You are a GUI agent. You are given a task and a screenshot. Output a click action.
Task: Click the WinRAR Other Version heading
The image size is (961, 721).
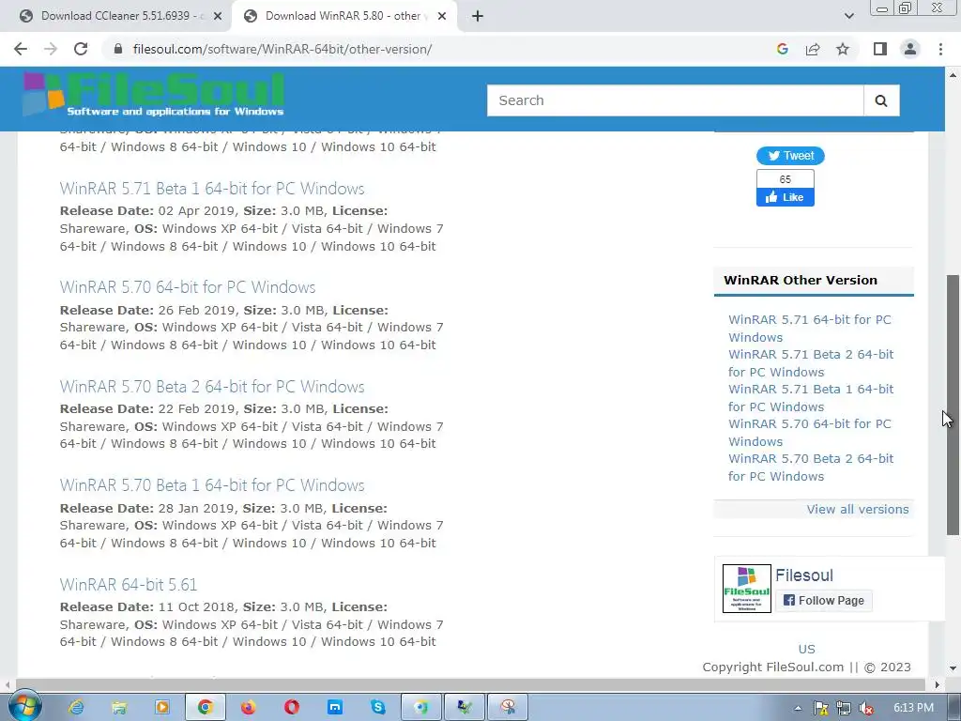click(x=801, y=280)
